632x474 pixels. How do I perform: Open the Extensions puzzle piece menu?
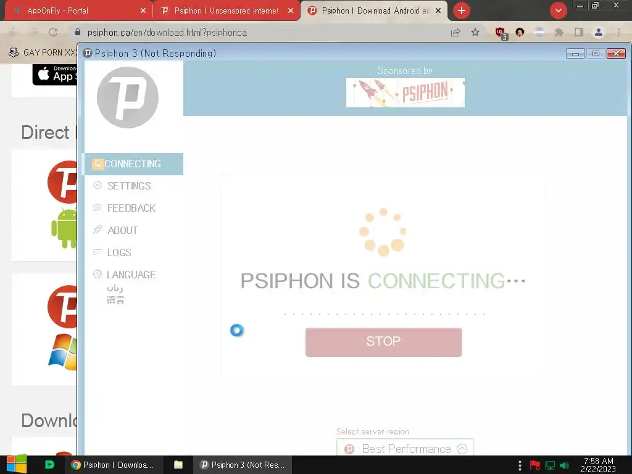(559, 32)
